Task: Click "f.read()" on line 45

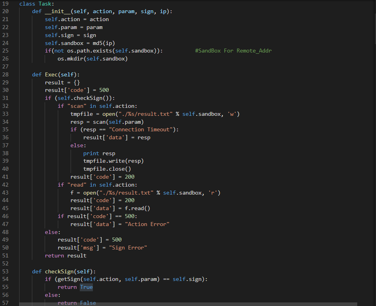Action: click(138, 209)
